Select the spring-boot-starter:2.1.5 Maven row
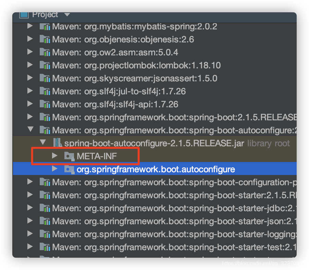Screen dimensions: 309x270 pyautogui.click(x=155, y=195)
